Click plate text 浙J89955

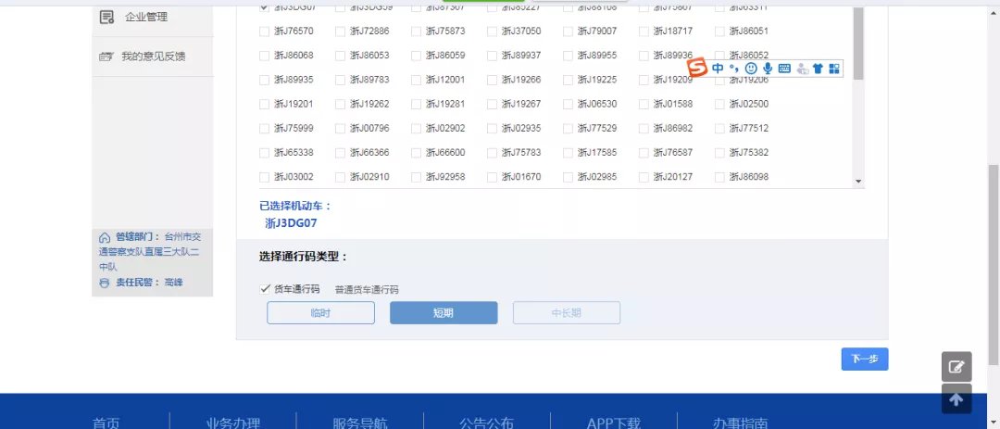click(x=597, y=56)
